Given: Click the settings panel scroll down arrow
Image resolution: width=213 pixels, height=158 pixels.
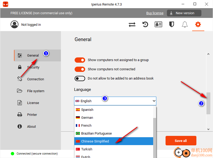Looking at the screenshot, I should (x=208, y=129).
